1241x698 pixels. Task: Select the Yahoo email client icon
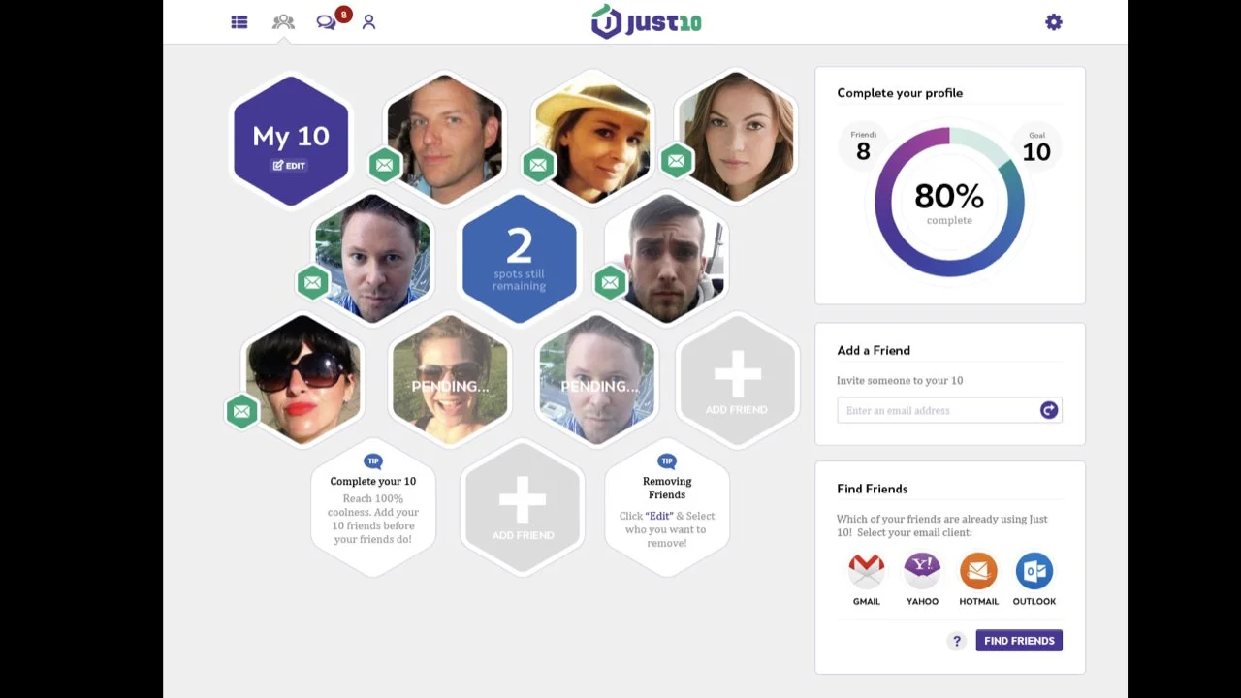[x=922, y=571]
